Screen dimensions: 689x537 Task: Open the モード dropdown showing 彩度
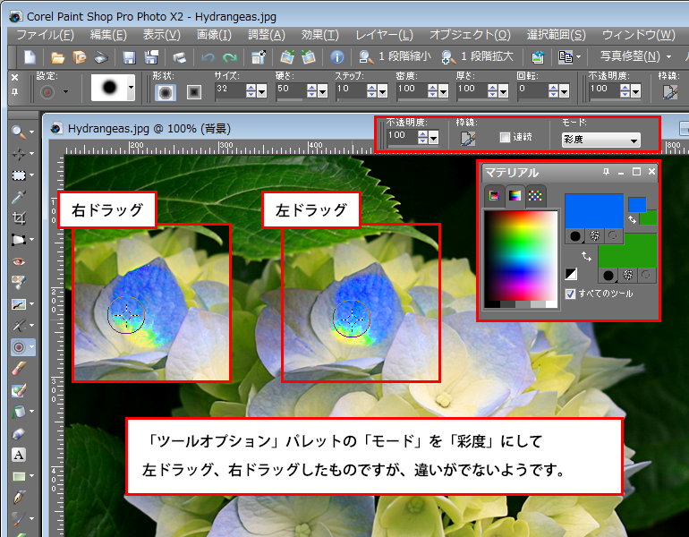pos(600,141)
